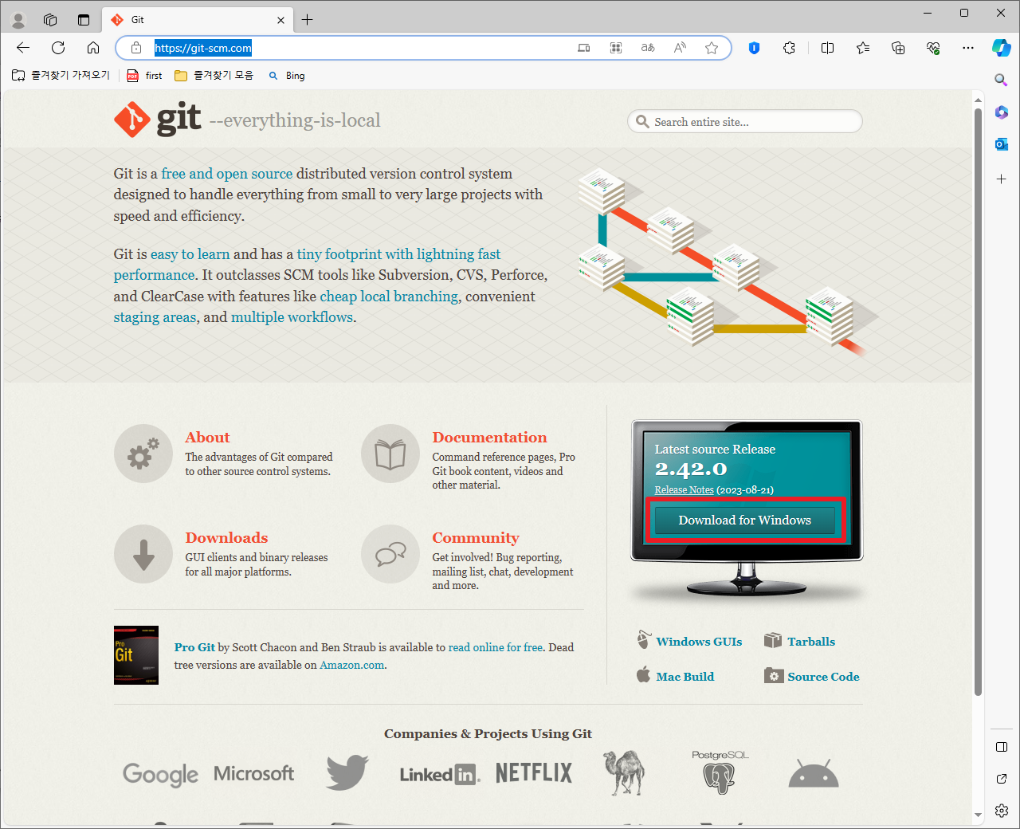This screenshot has height=829, width=1020.
Task: Open the Source Code link
Action: 823,677
